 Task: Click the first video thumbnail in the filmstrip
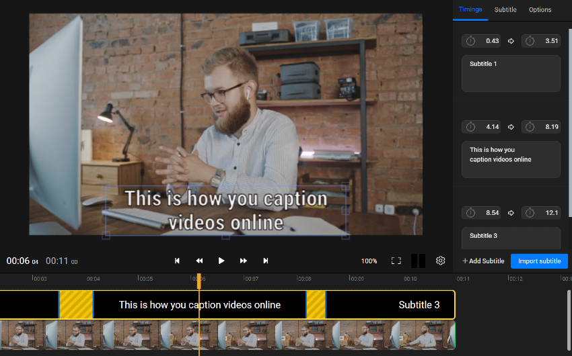click(x=22, y=335)
